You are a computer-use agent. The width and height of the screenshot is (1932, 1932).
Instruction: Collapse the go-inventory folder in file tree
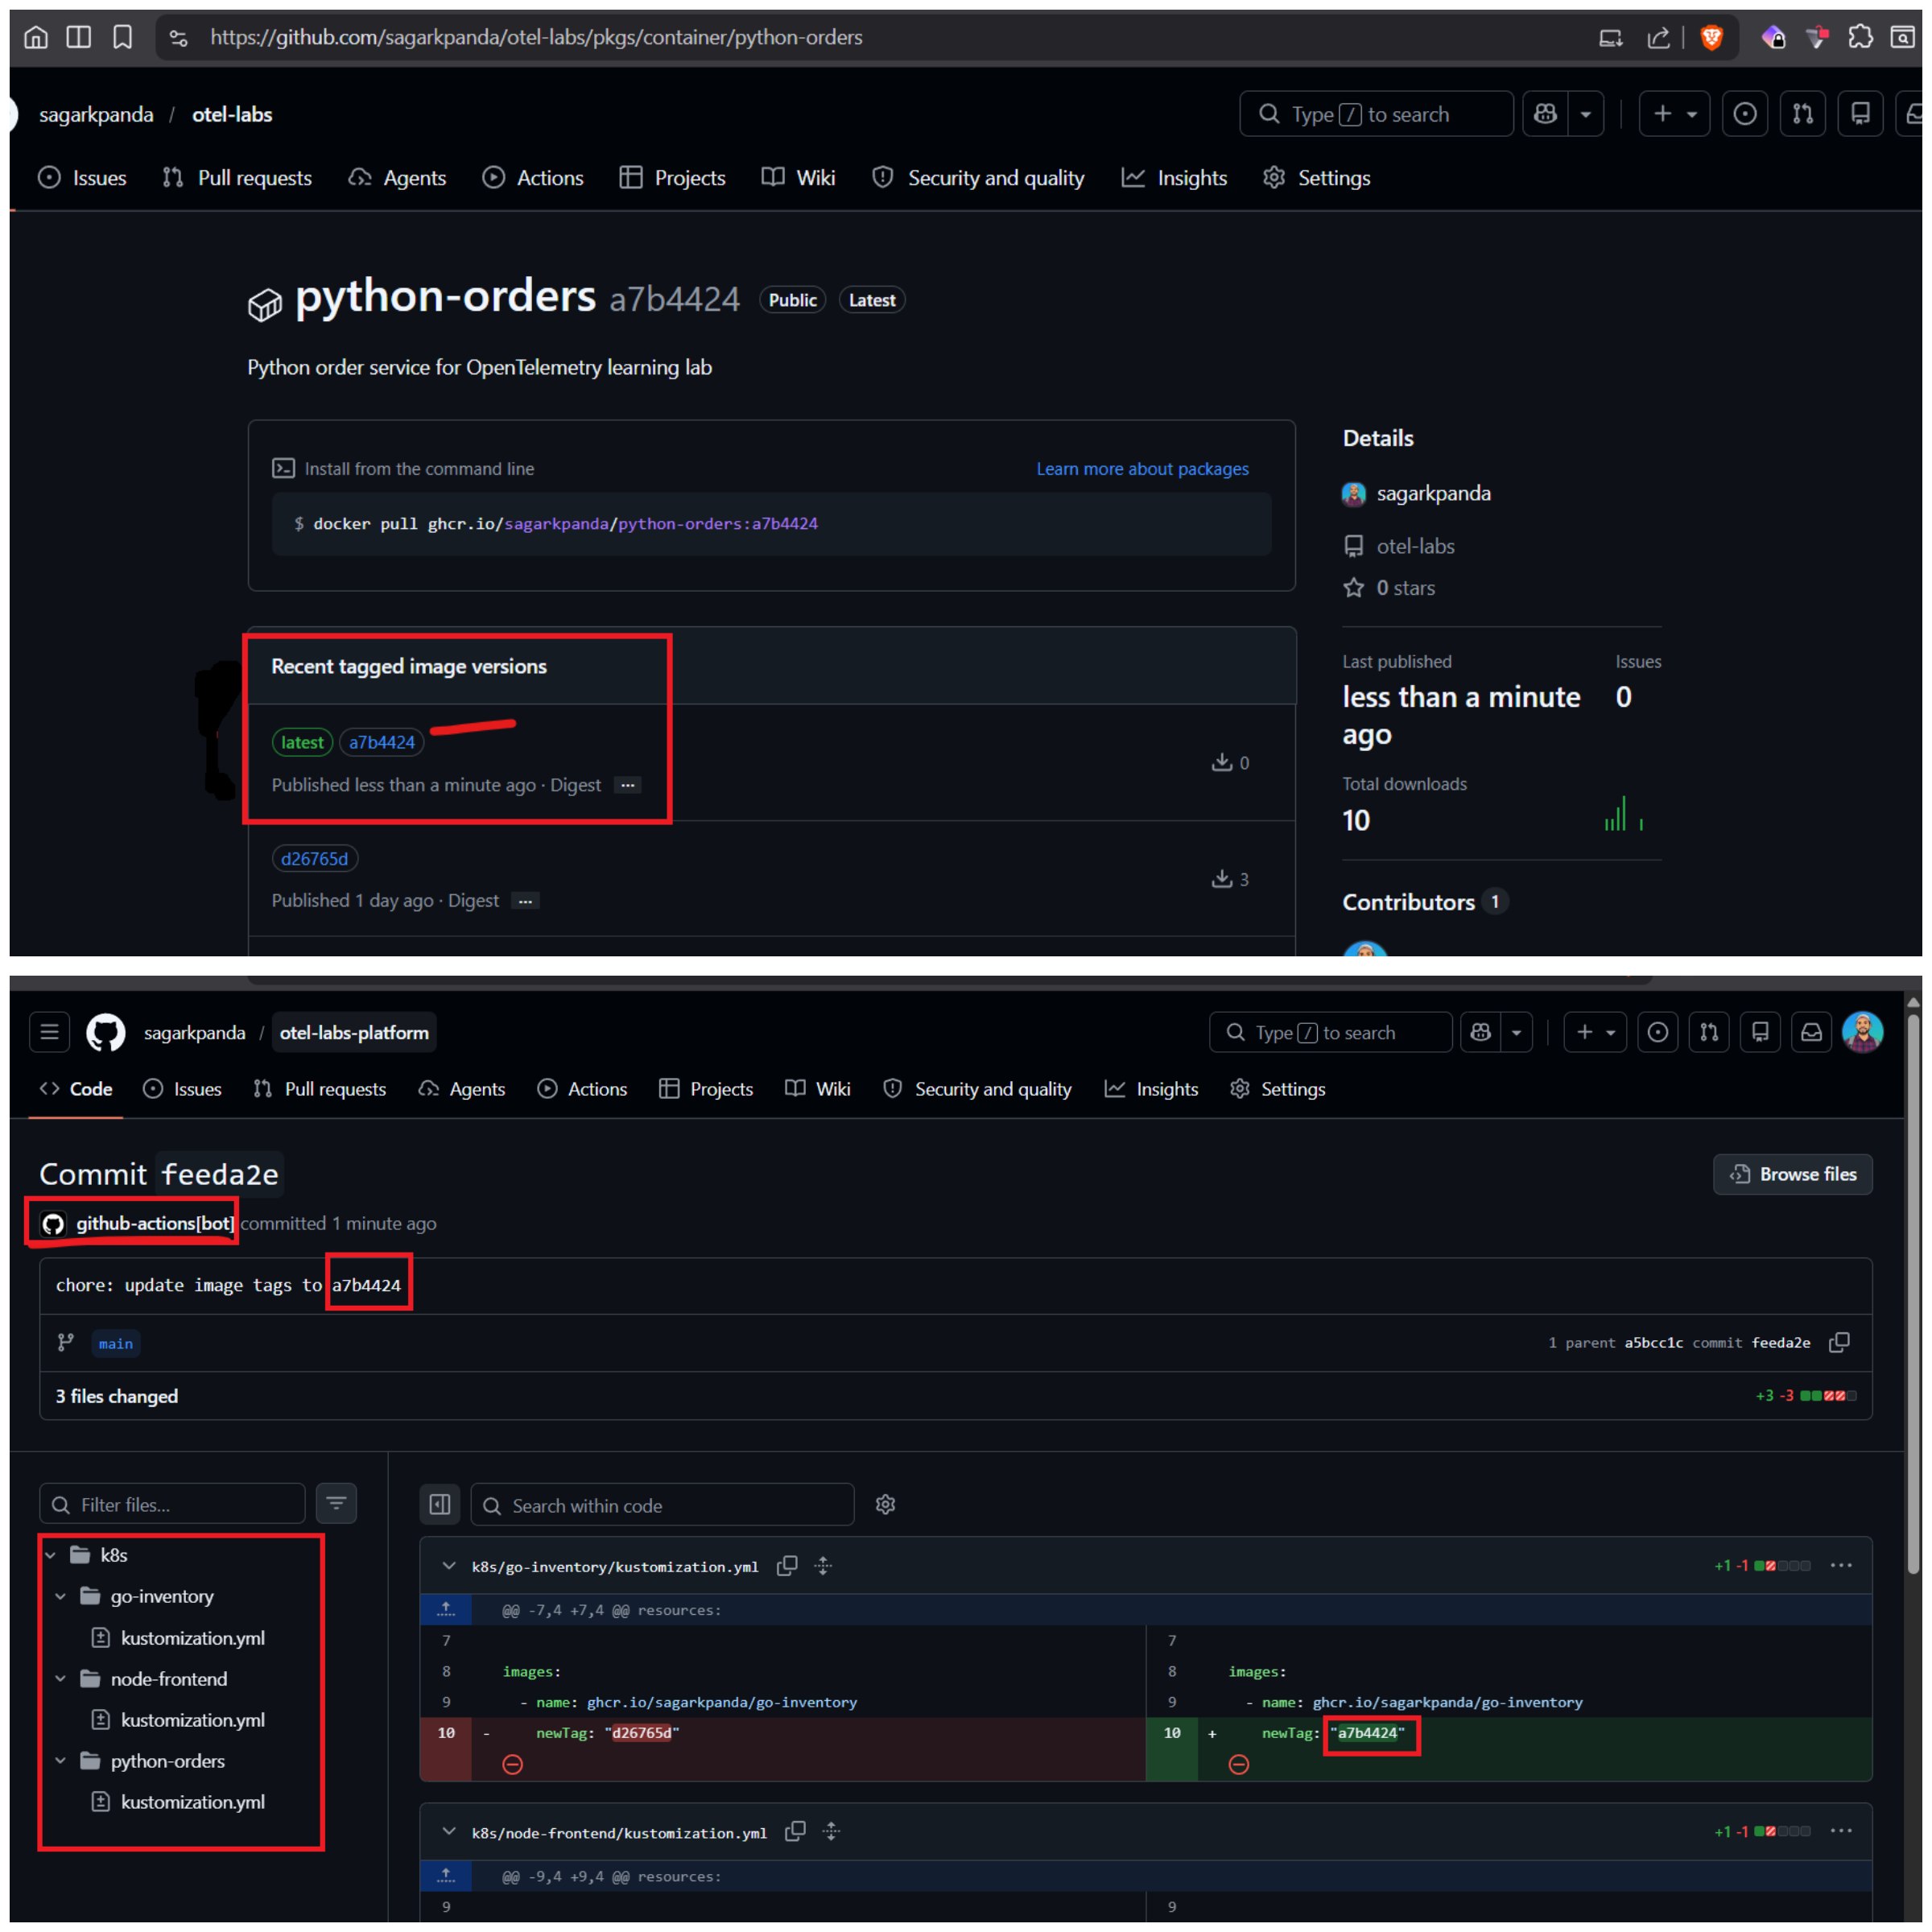pos(60,1596)
